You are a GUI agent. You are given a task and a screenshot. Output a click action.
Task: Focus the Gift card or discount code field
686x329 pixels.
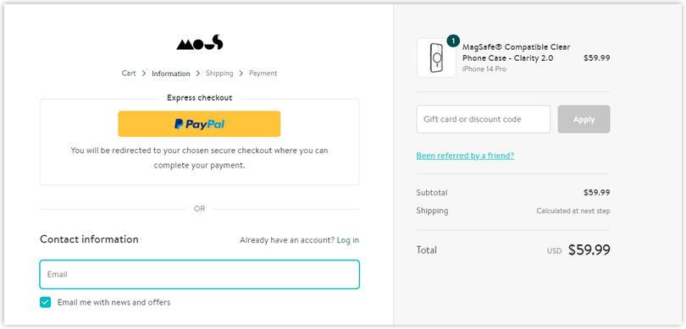click(x=483, y=119)
